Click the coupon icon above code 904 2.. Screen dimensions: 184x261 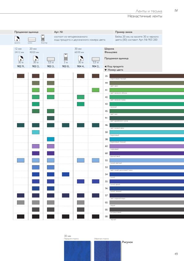pos(96,59)
